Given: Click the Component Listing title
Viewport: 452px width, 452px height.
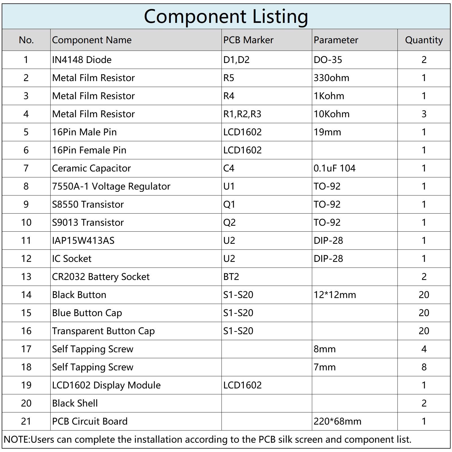Looking at the screenshot, I should 226,16.
